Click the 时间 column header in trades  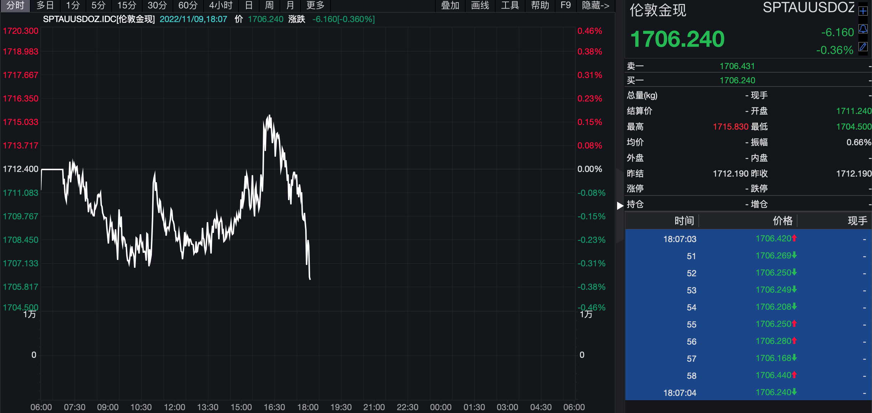point(684,221)
